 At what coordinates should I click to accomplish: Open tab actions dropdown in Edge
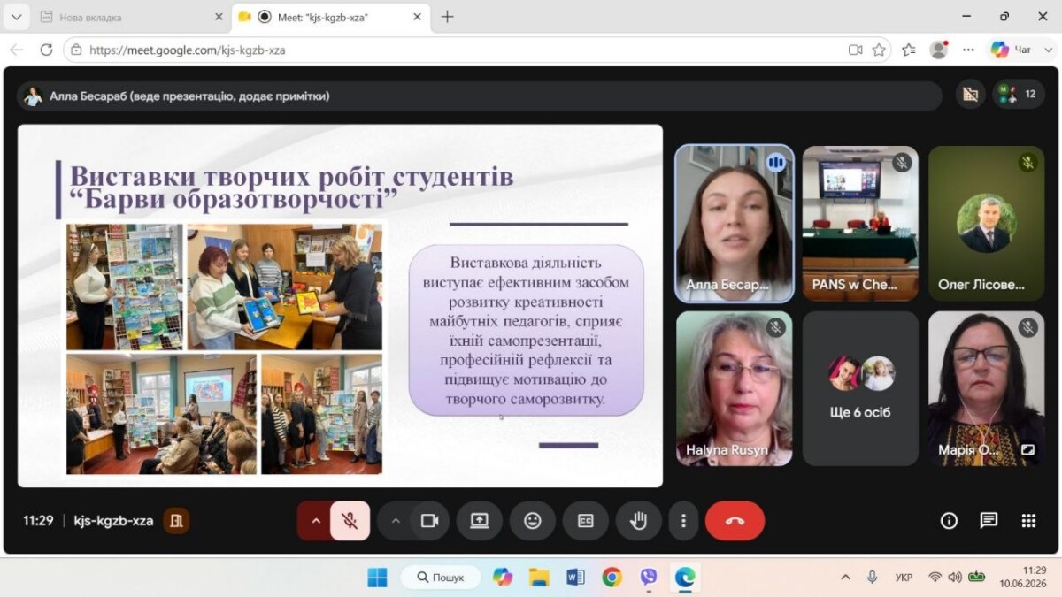point(16,17)
